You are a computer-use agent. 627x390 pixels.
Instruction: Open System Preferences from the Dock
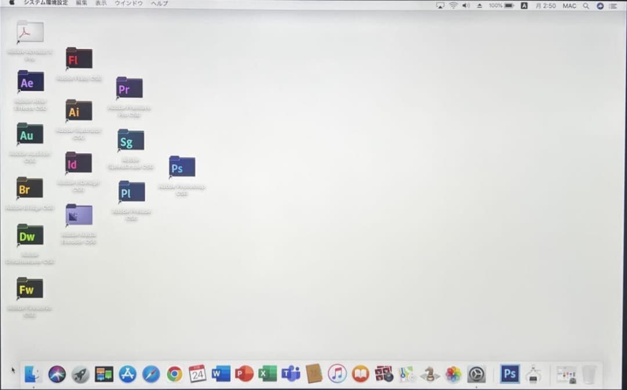tap(477, 375)
